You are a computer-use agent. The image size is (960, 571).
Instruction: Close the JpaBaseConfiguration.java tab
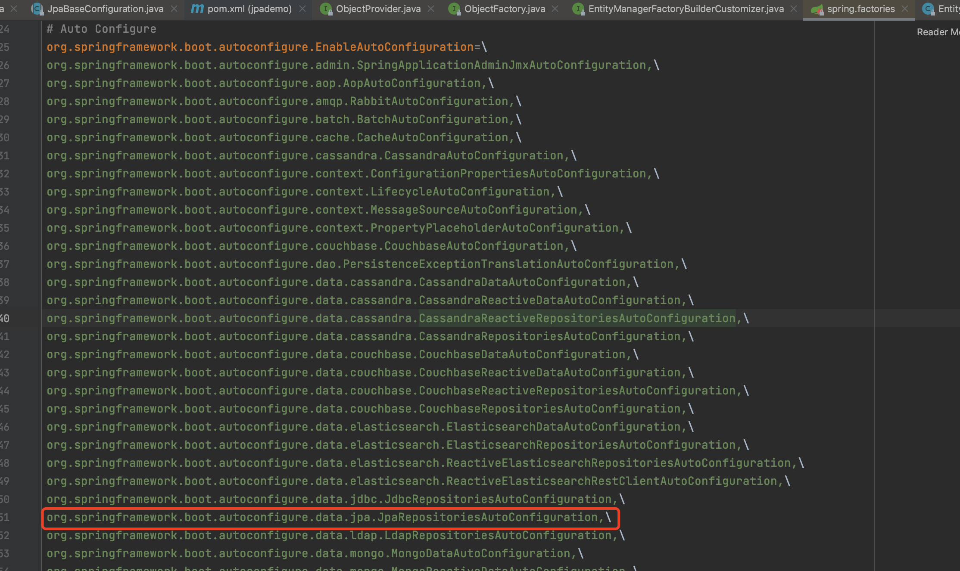pyautogui.click(x=174, y=9)
